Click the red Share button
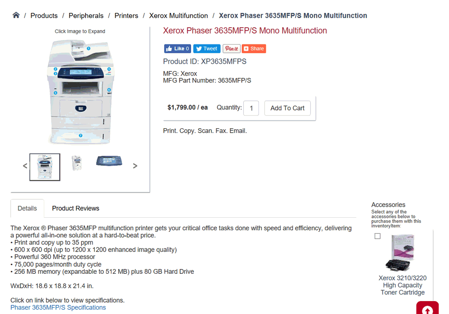Image resolution: width=449 pixels, height=314 pixels. tap(254, 48)
